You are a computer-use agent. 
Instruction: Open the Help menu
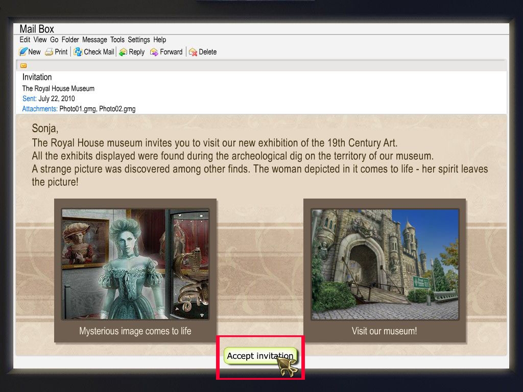[160, 40]
